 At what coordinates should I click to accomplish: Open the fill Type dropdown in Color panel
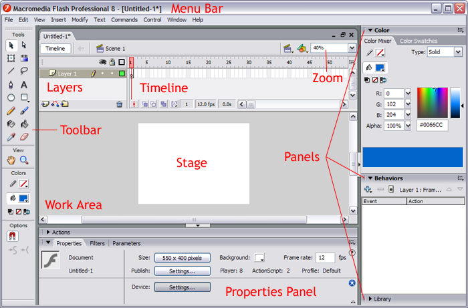click(458, 52)
